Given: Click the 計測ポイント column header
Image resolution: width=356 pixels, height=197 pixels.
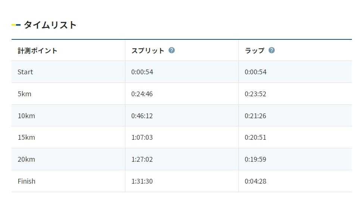Looking at the screenshot, I should point(37,51).
